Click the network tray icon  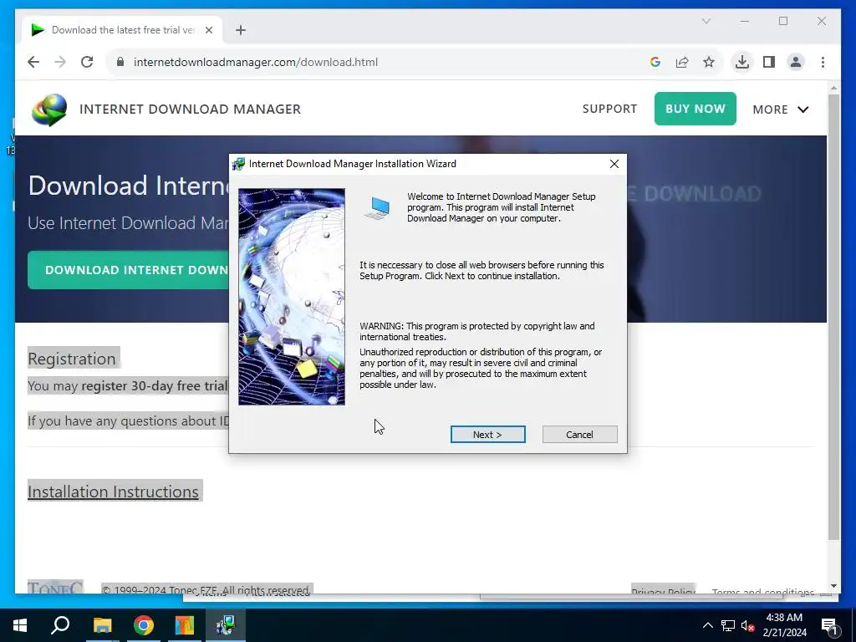coord(728,625)
